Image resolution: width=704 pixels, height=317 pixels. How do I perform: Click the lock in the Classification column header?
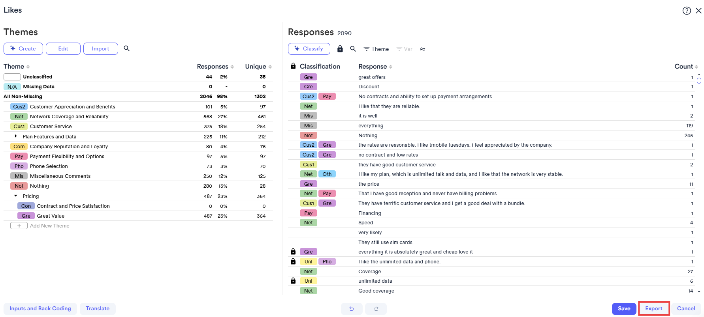(293, 66)
